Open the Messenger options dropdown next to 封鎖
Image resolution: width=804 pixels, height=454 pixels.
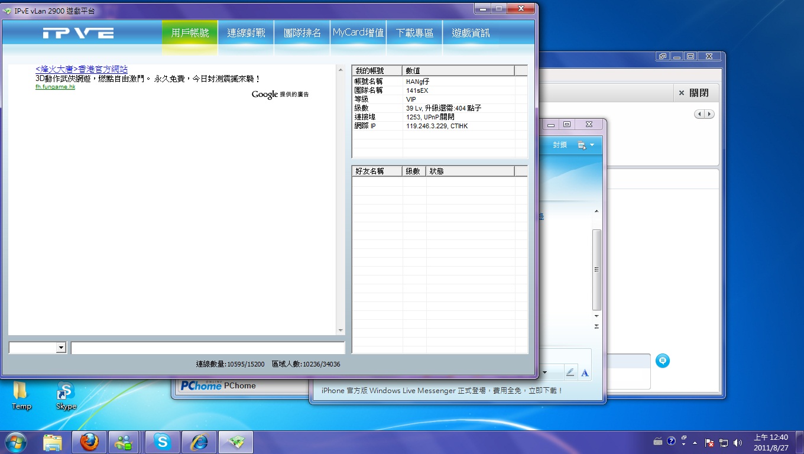pyautogui.click(x=586, y=145)
